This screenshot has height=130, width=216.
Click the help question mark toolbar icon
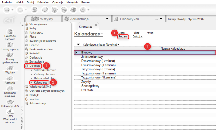[x=83, y=10]
